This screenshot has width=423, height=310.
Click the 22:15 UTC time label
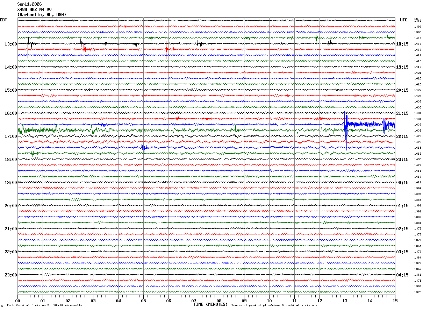point(402,136)
